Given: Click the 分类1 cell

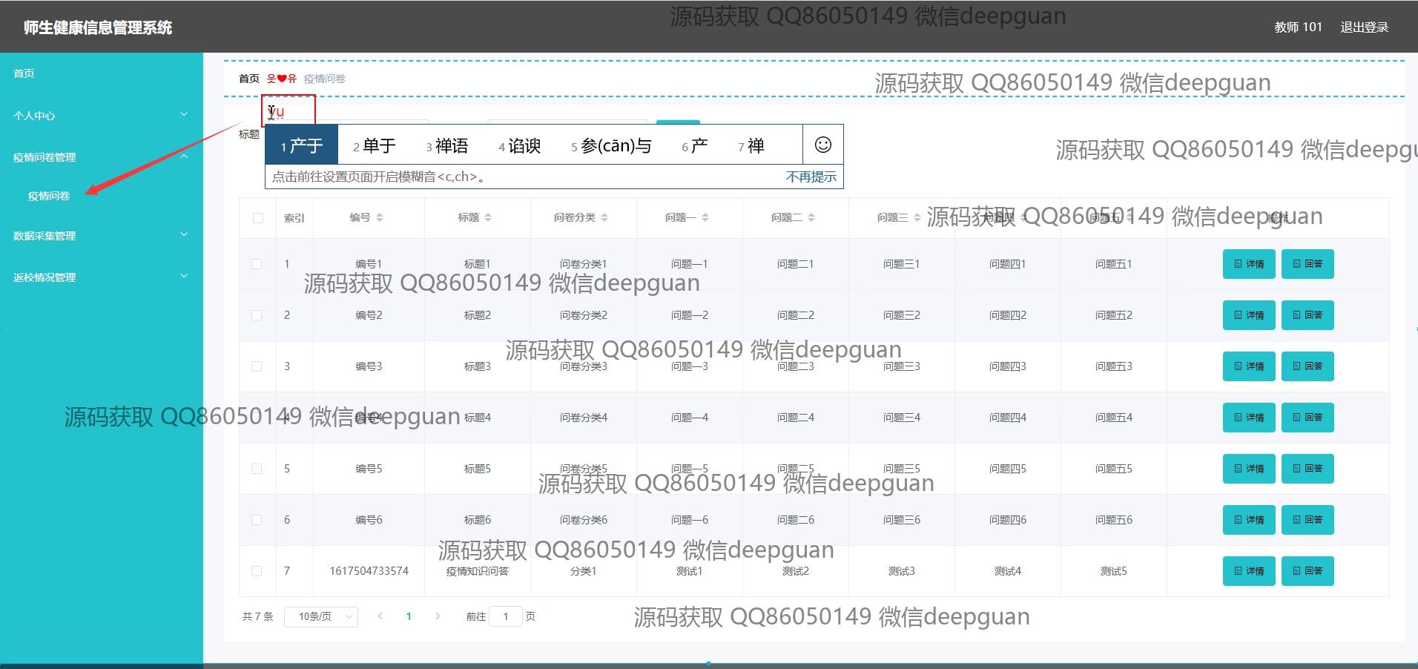Looking at the screenshot, I should click(x=584, y=571).
